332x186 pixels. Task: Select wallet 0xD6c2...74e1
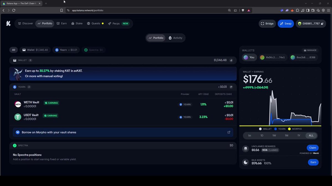[x=274, y=57]
